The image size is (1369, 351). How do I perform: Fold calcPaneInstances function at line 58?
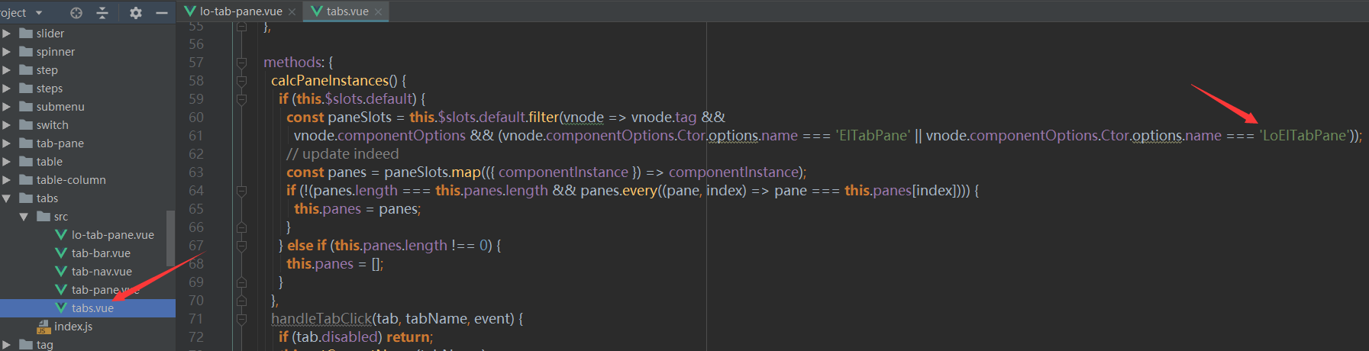point(241,81)
